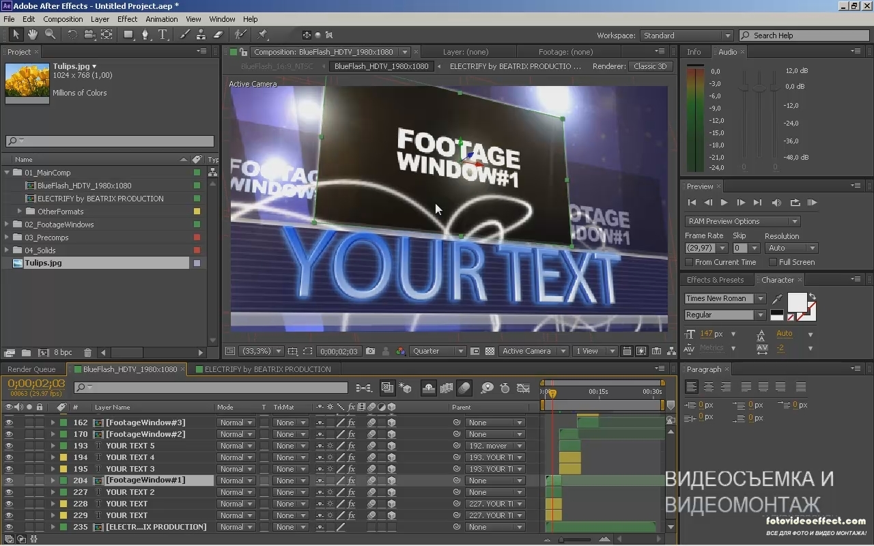
Task: Hide layer 235 ELECTR...IX PRODUCTION
Action: [9, 527]
